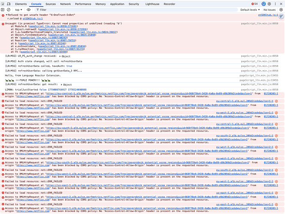Click netflix.com origin link in first CORS error
This screenshot has width=285, height=214.
tap(33, 97)
